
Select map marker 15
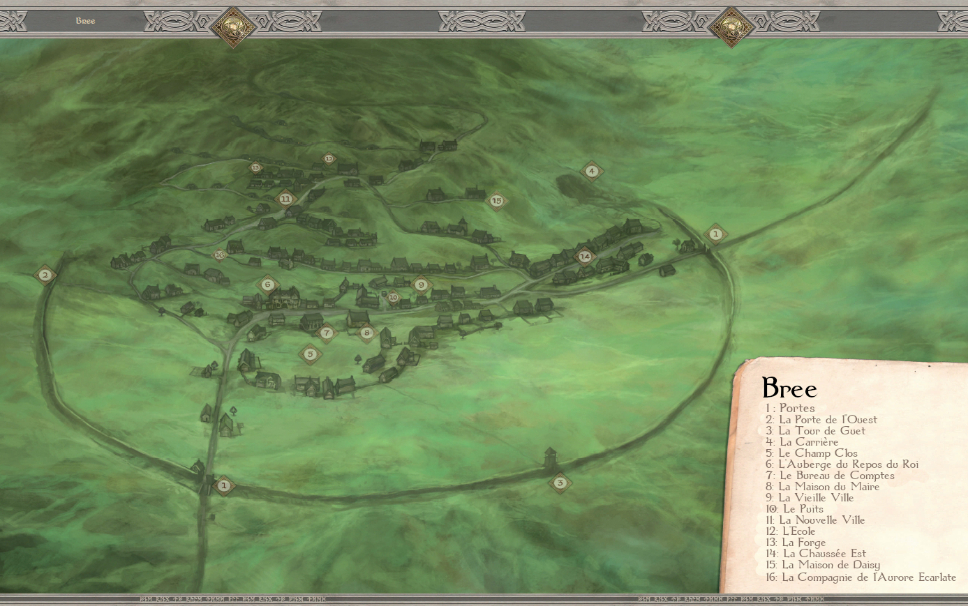click(x=496, y=201)
